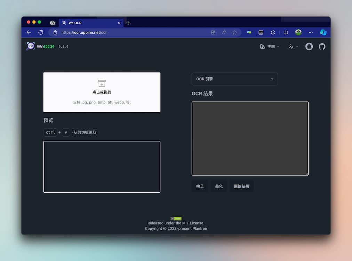
Task: Click the frog extension icon in toolbar
Action: tap(298, 32)
